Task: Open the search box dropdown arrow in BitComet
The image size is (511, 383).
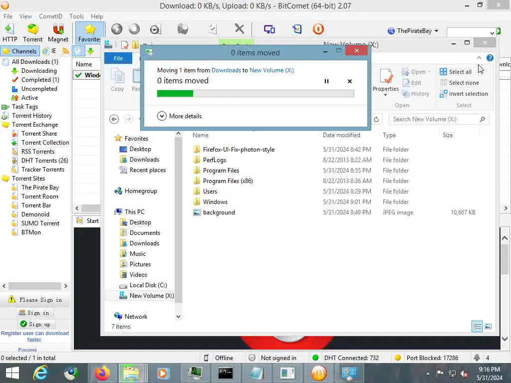Action: click(x=492, y=33)
